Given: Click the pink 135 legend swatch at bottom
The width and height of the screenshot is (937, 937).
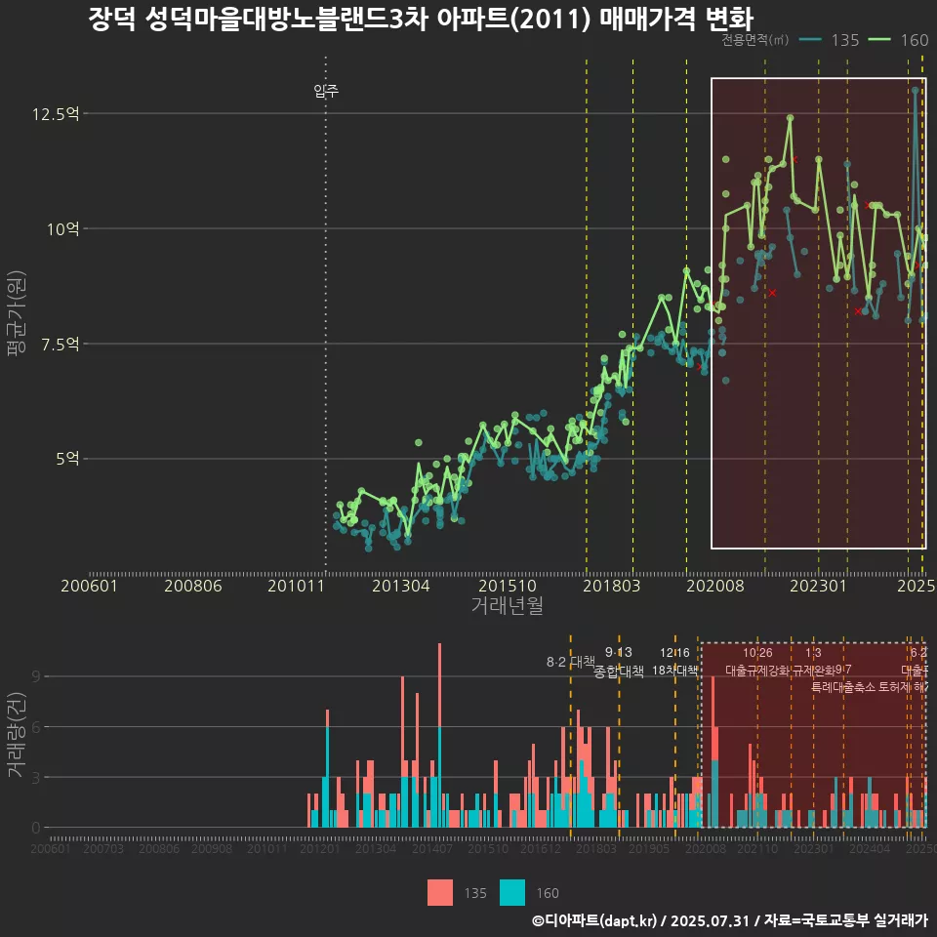Looking at the screenshot, I should point(440,893).
